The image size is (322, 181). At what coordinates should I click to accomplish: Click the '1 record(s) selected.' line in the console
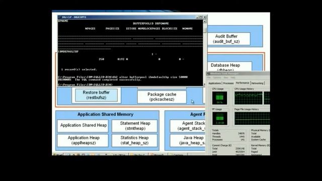pos(79,69)
